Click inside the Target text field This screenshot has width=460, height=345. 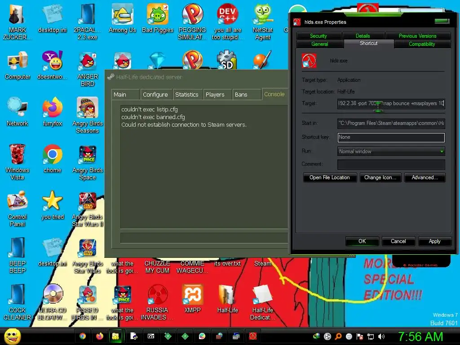point(391,104)
